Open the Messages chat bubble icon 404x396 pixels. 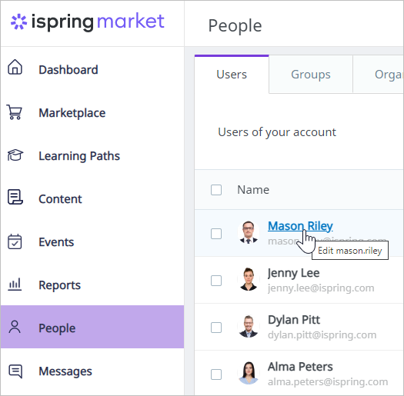click(15, 371)
